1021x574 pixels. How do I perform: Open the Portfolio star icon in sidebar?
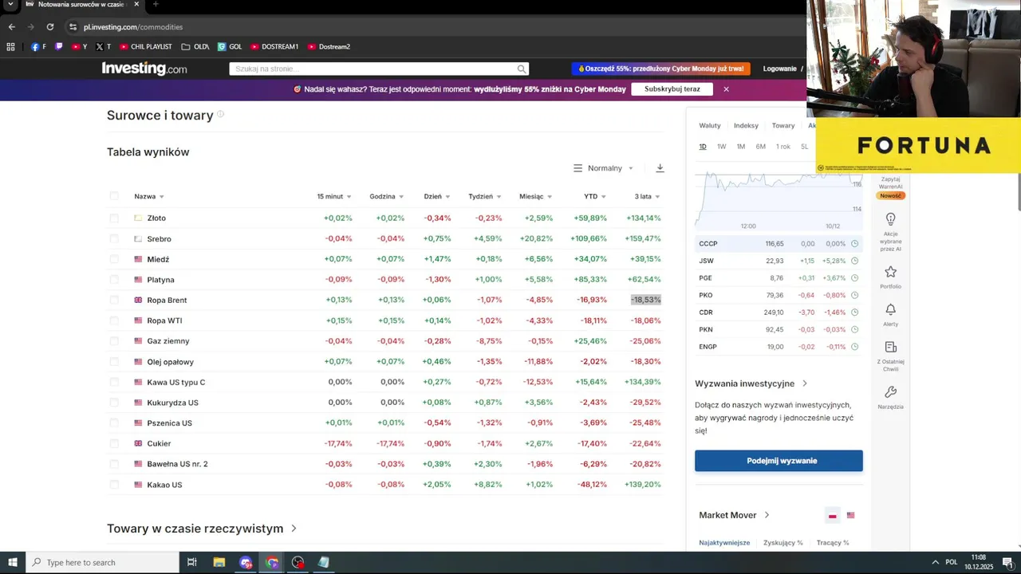(891, 273)
